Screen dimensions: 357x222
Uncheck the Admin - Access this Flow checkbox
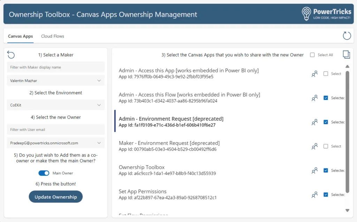[x=326, y=98]
